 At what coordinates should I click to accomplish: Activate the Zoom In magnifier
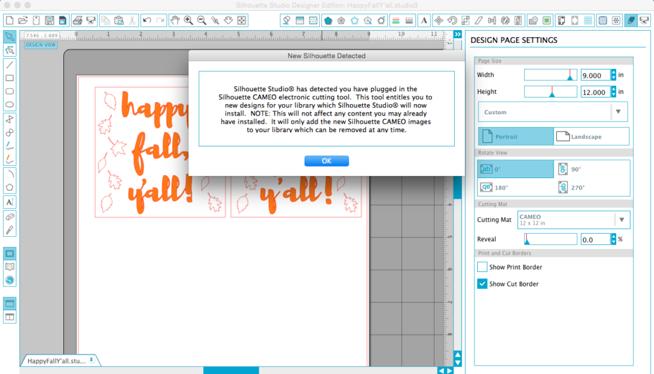(188, 20)
